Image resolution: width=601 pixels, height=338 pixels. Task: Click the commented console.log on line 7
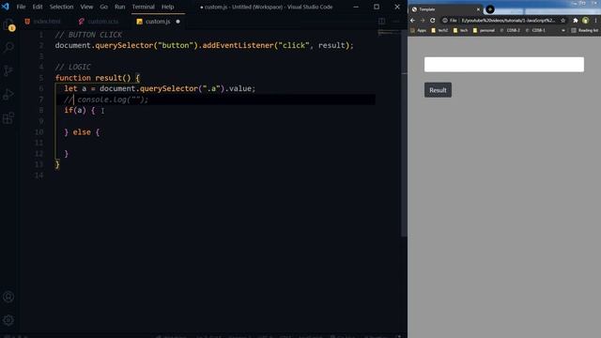pos(106,100)
